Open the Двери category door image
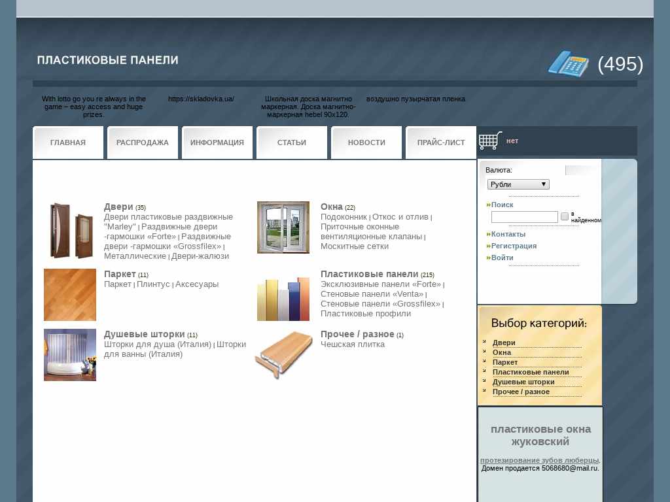This screenshot has width=670, height=502. tap(70, 229)
